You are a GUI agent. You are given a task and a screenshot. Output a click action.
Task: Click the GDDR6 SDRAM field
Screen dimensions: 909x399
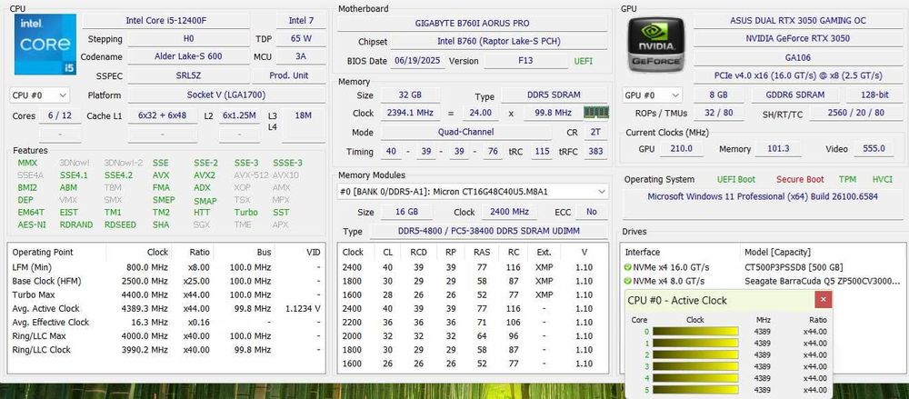coord(794,95)
